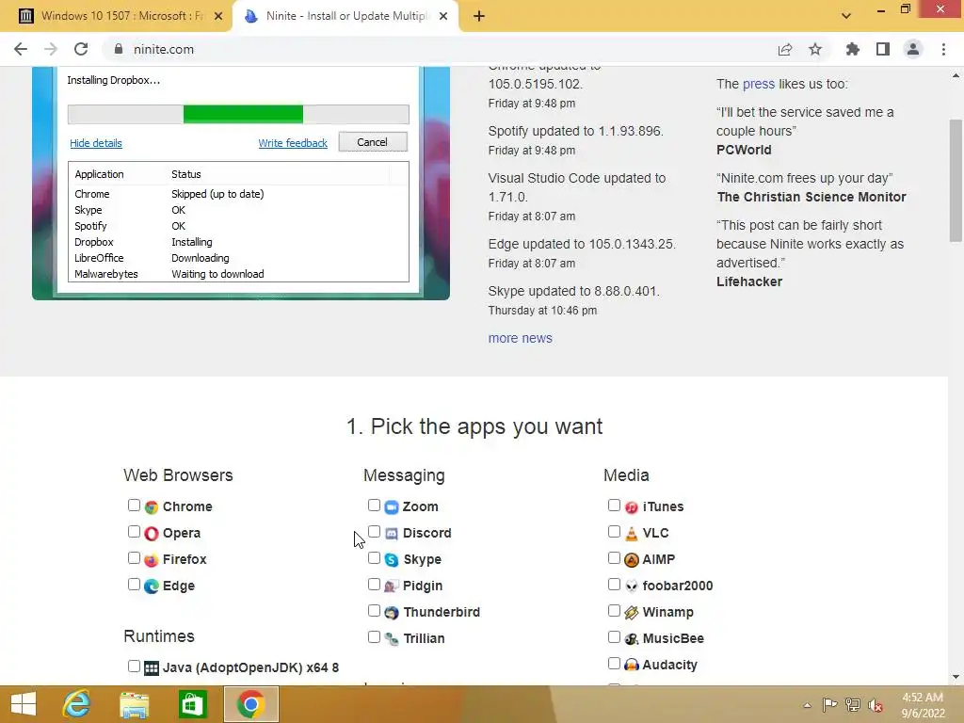Click the AIMP app icon

click(632, 560)
